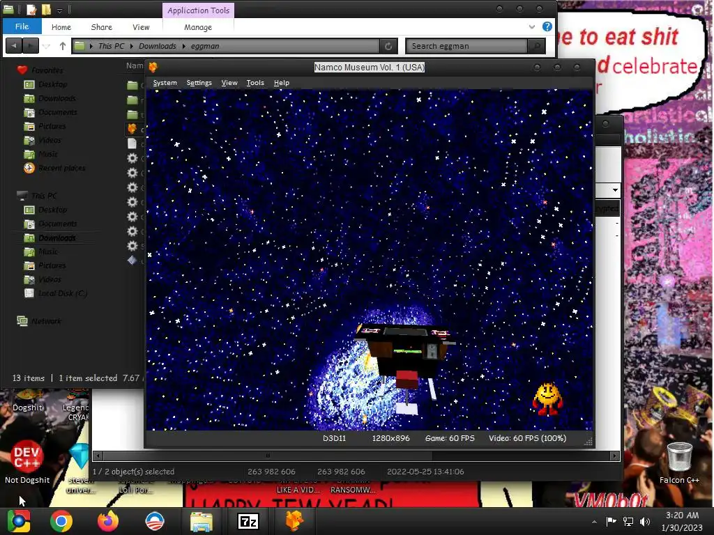The image size is (714, 535).
Task: Click the right arrow of 7-Zip's horizontal scrollbar
Action: (615, 456)
